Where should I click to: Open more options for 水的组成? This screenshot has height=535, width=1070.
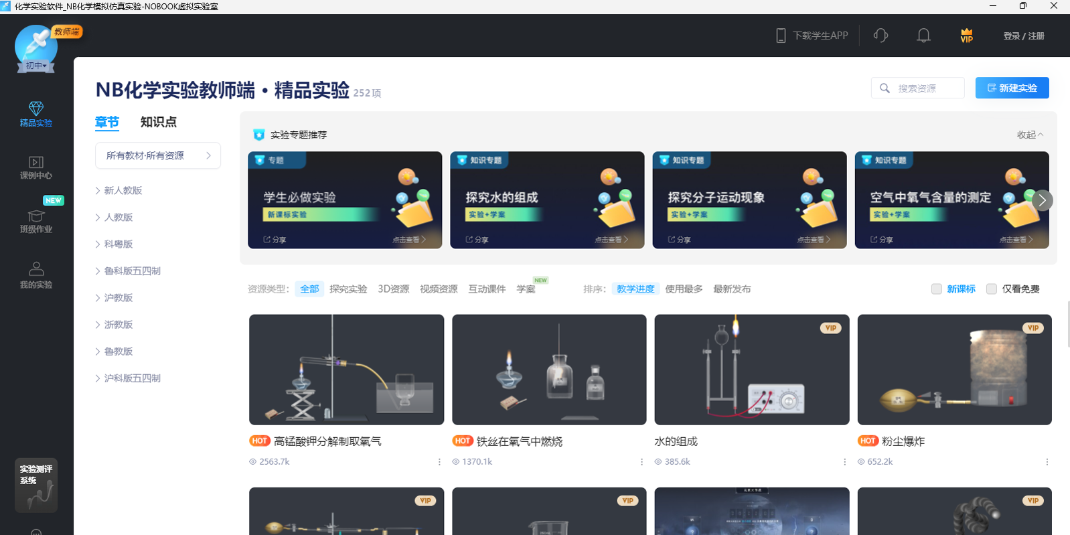[844, 462]
